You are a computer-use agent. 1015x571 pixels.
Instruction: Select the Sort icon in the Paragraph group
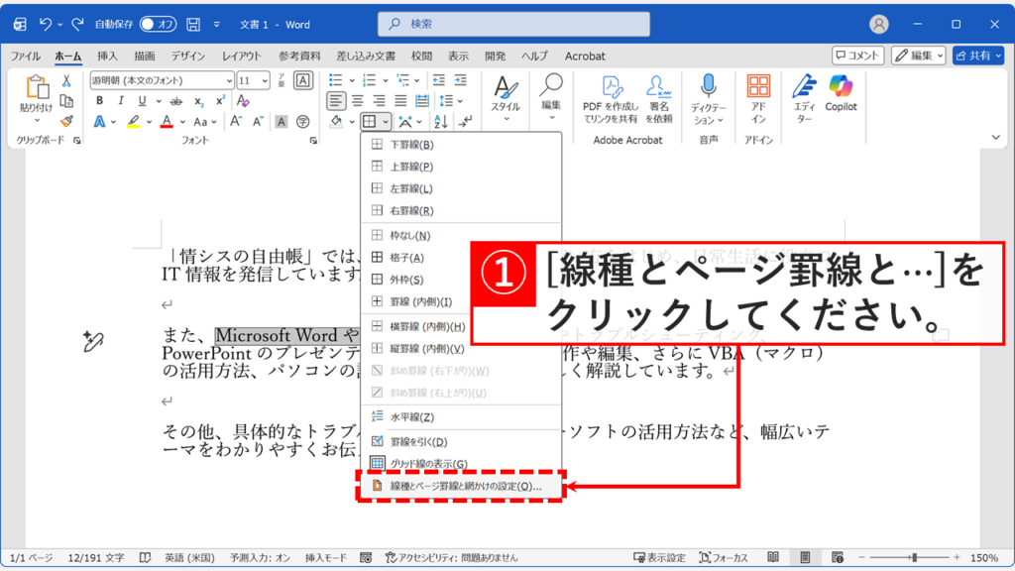[x=440, y=121]
